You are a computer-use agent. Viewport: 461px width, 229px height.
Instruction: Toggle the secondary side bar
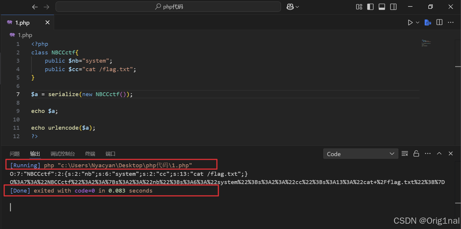pos(393,7)
